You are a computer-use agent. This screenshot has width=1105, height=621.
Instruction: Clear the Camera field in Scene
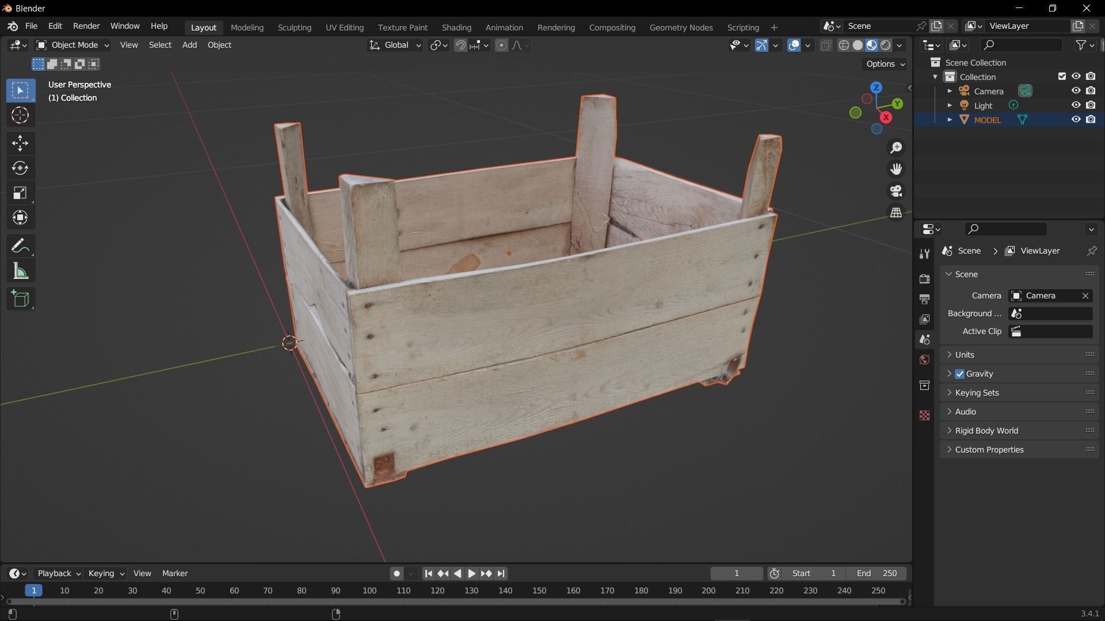1085,296
